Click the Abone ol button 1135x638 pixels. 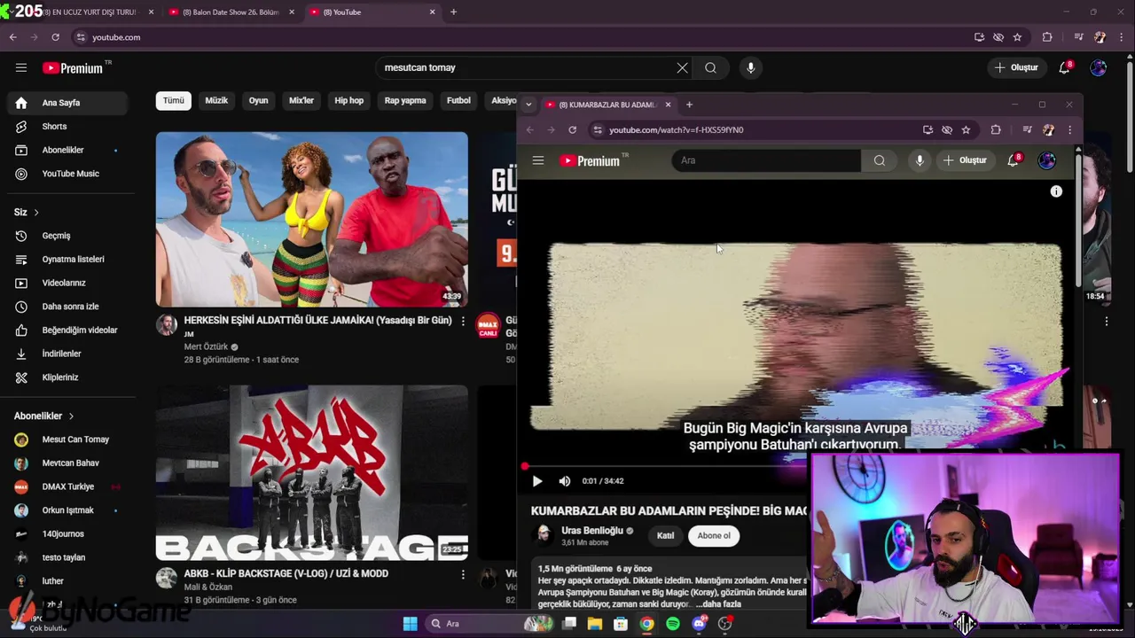click(714, 535)
